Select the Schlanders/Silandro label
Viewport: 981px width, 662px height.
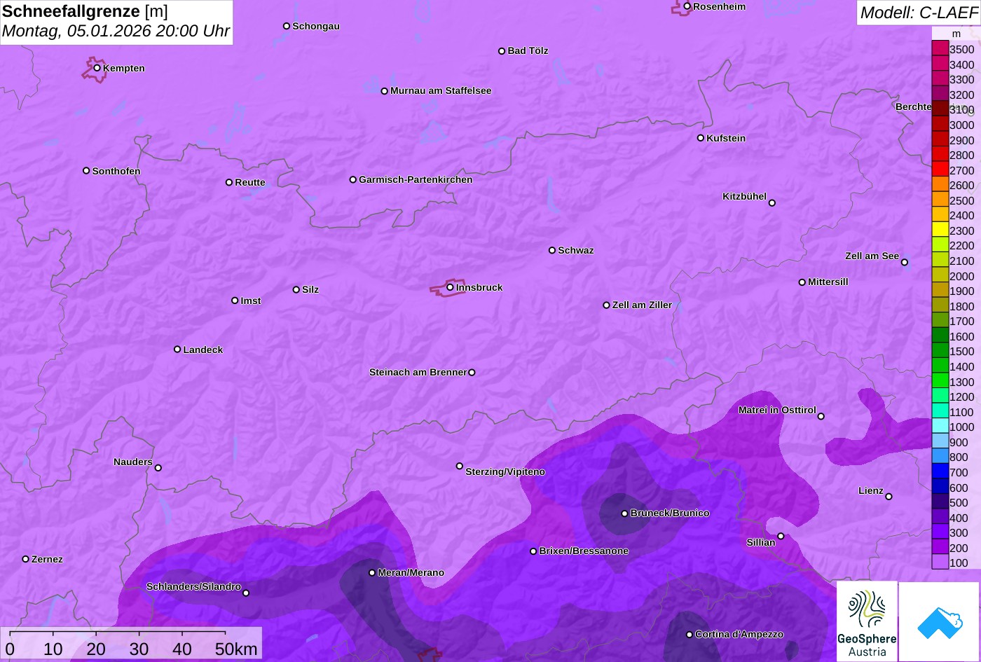tap(193, 586)
